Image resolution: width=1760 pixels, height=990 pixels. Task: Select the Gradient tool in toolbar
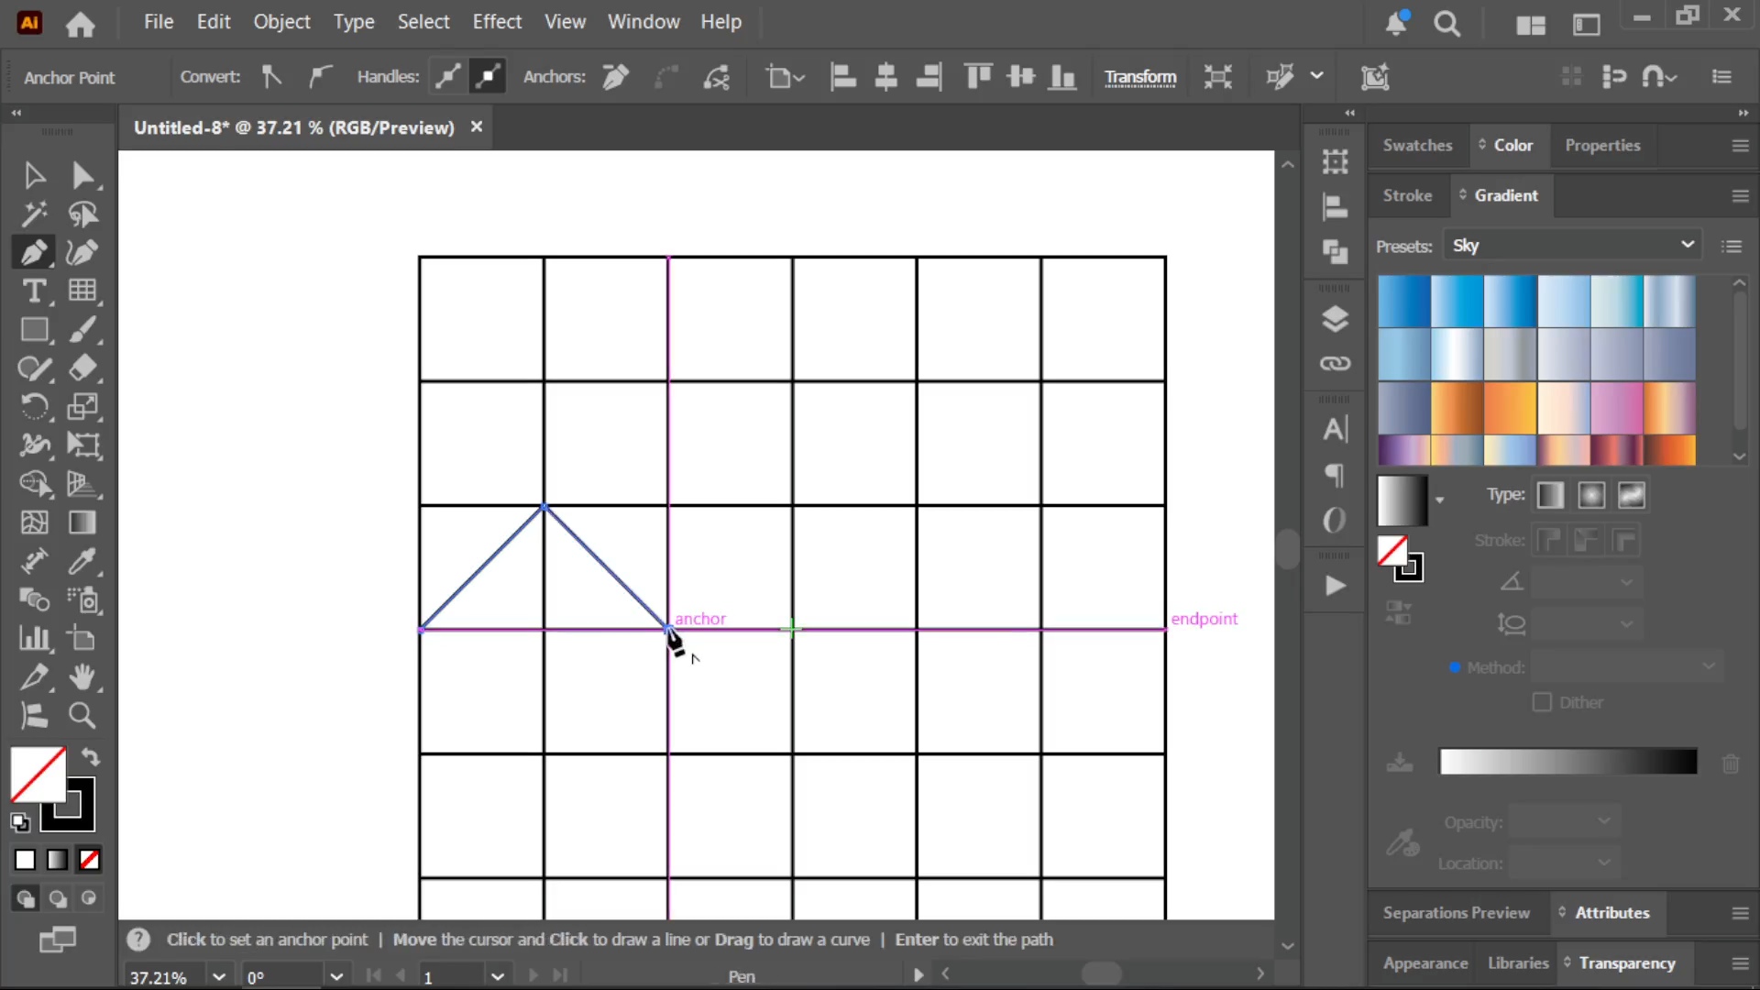[x=82, y=522]
